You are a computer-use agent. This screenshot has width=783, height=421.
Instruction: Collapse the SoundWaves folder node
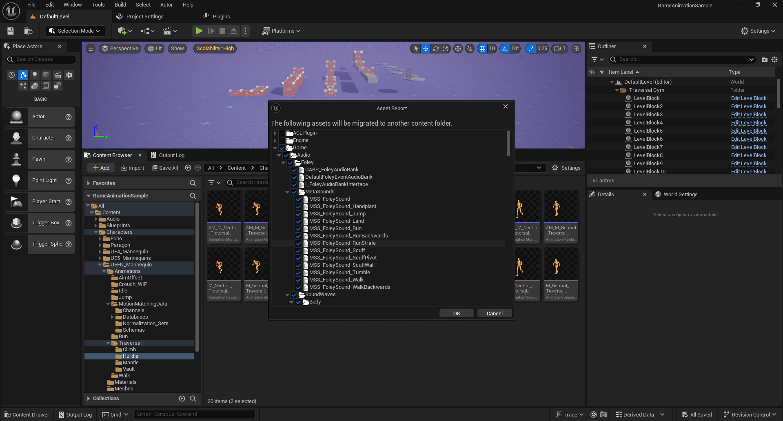287,295
